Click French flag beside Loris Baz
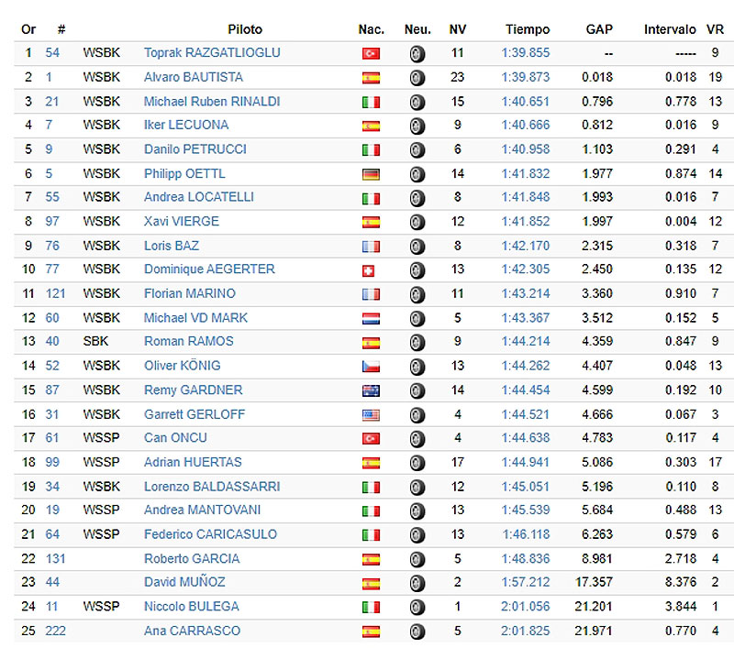The width and height of the screenshot is (734, 648). (371, 247)
